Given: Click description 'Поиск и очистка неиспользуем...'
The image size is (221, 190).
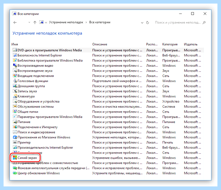Looking at the screenshot, I should (117, 107).
